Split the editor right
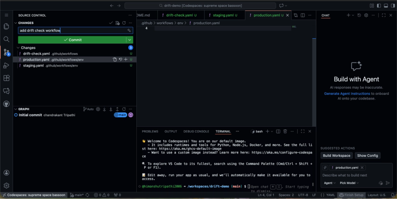Screen dimensions: 397x199 [x=303, y=15]
